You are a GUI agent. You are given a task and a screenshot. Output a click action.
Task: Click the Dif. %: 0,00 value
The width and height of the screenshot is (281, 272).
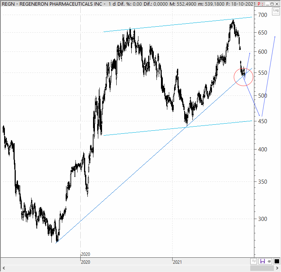click(x=130, y=4)
